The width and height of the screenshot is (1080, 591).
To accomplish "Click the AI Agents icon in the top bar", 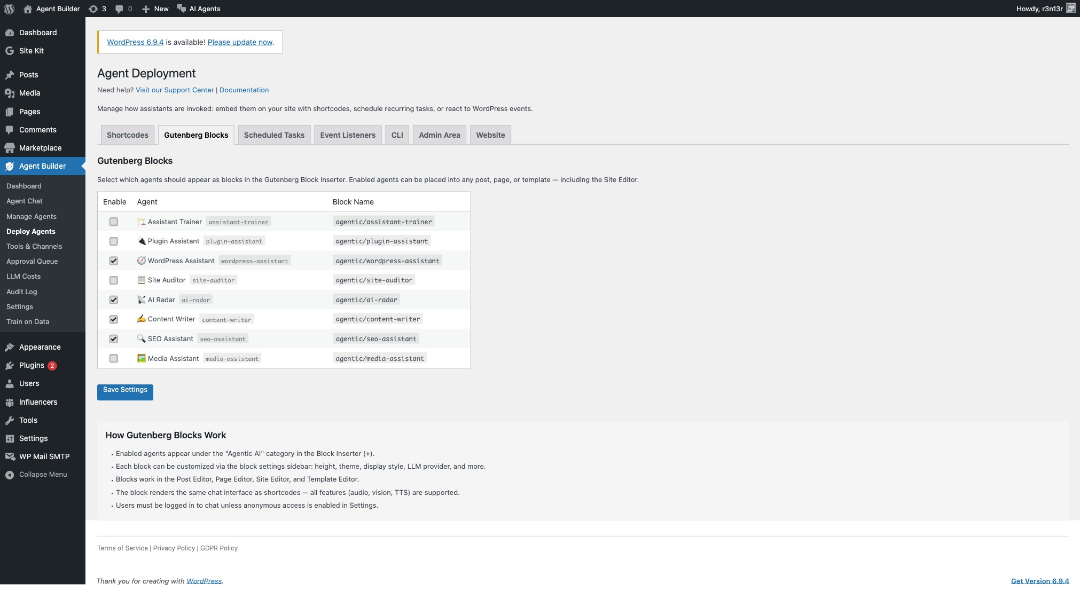I will (183, 9).
